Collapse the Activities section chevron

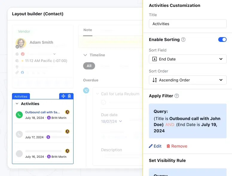[17, 104]
